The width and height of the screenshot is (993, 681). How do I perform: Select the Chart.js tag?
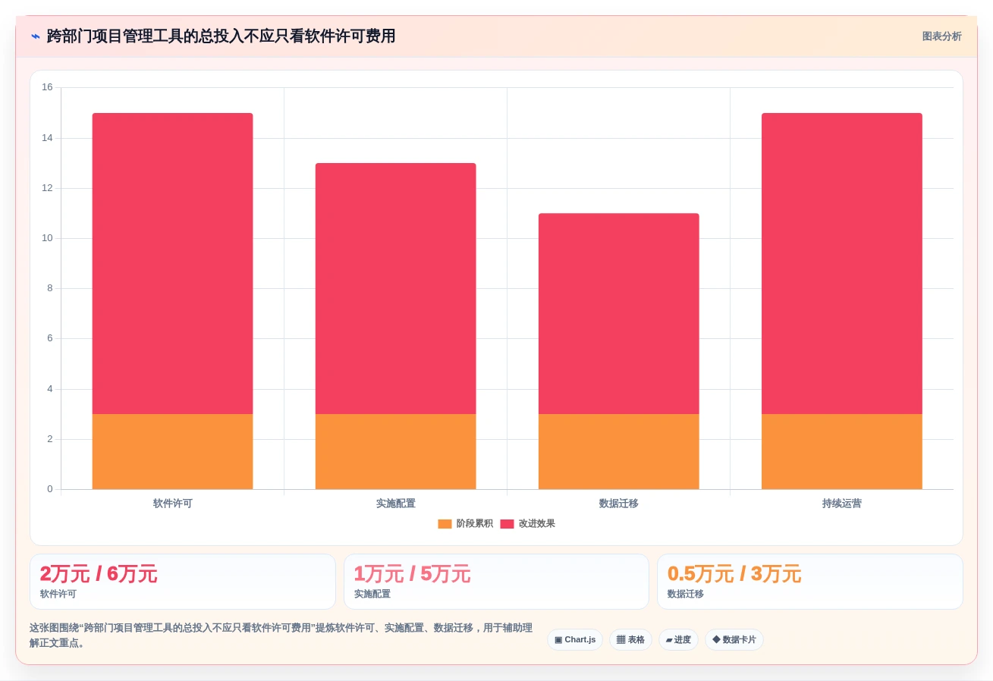pyautogui.click(x=575, y=639)
